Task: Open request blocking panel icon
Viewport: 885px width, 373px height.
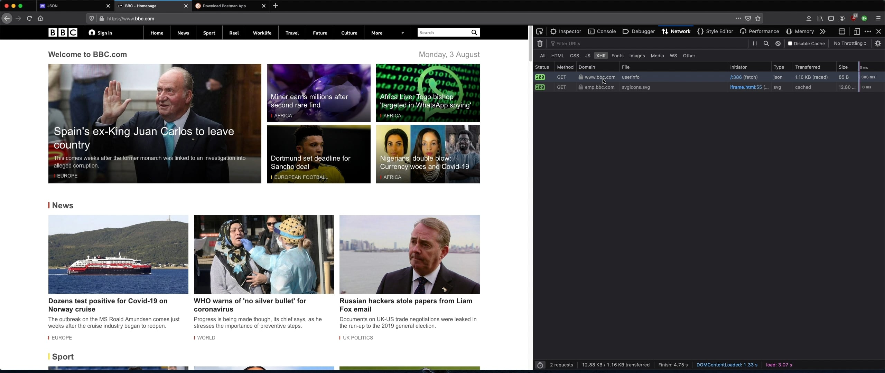Action: pos(778,44)
